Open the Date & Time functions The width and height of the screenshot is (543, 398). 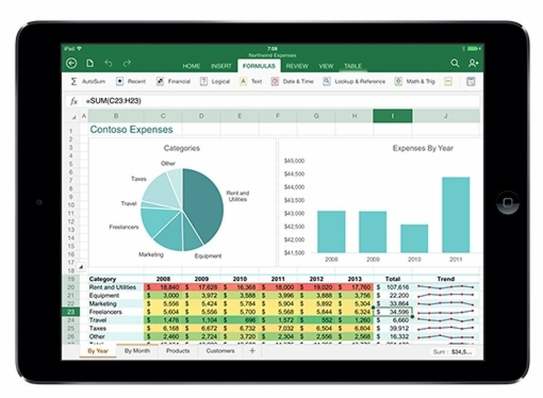pos(292,81)
